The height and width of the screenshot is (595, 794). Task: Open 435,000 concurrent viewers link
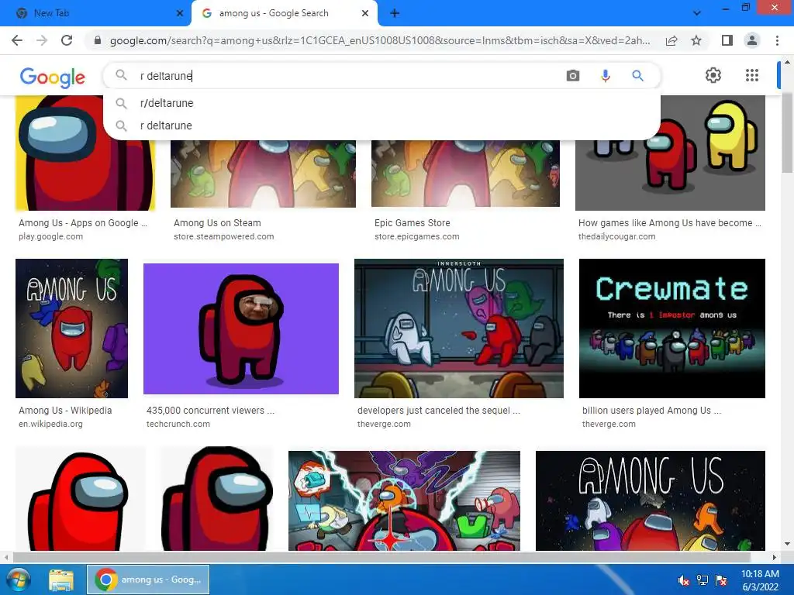coord(210,411)
